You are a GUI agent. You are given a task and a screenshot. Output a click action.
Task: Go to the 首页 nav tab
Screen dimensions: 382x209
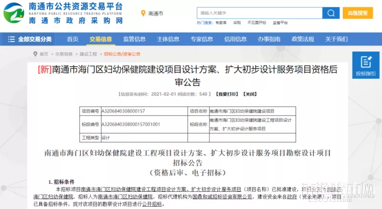click(73, 39)
